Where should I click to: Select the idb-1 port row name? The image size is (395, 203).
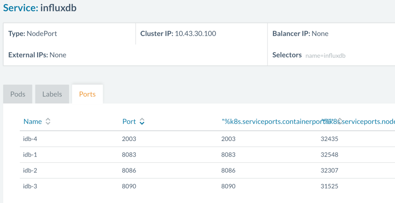pyautogui.click(x=30, y=154)
